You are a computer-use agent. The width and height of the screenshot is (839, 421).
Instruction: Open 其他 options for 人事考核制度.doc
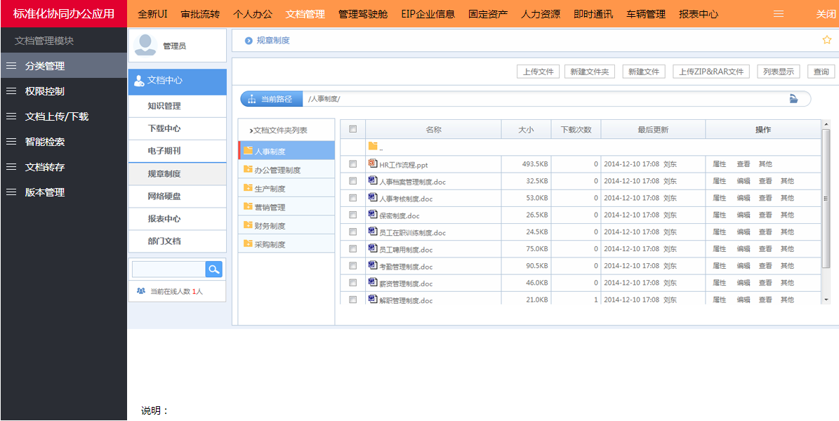[787, 198]
